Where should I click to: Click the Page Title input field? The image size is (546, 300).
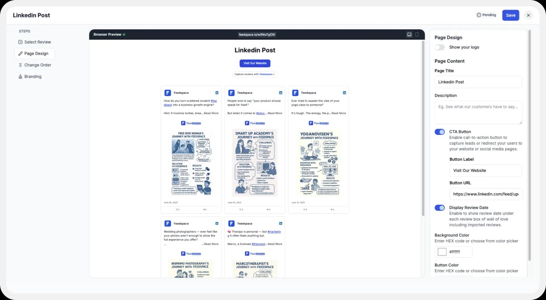click(478, 82)
